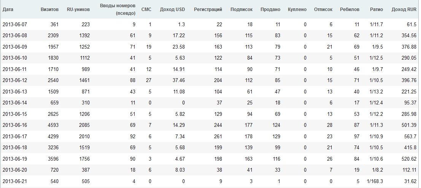Image resolution: width=421 pixels, height=188 pixels.
Task: Click the Продано column header
Action: click(270, 9)
